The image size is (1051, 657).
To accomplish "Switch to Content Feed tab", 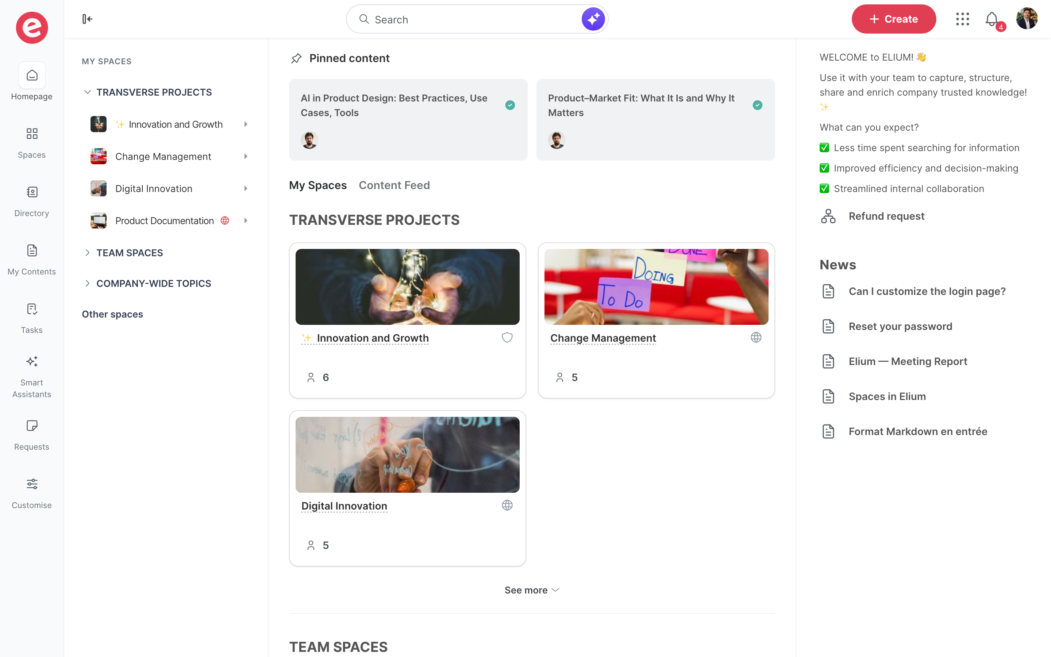I will [394, 185].
